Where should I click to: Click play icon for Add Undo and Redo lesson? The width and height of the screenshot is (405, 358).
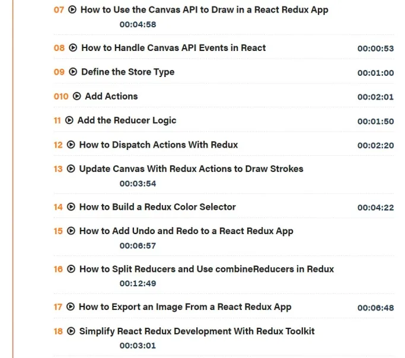tap(71, 231)
